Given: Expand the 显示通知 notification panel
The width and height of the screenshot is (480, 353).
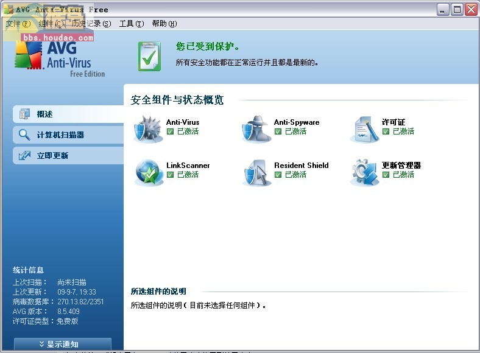Looking at the screenshot, I should 63,344.
